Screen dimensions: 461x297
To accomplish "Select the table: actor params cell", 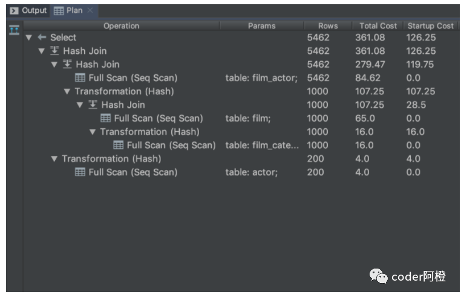I will (x=251, y=172).
